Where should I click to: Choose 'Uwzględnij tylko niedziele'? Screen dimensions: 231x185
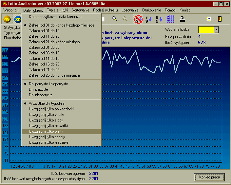pos(61,142)
